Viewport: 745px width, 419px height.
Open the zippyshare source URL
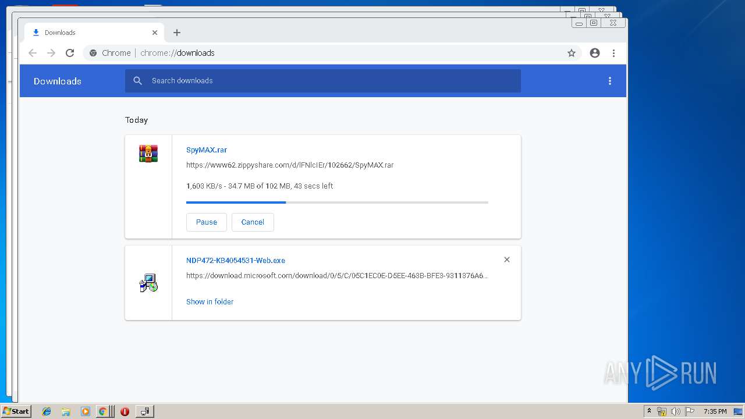pos(290,165)
